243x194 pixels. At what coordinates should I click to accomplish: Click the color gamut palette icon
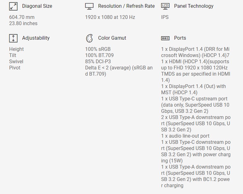[x=89, y=38]
